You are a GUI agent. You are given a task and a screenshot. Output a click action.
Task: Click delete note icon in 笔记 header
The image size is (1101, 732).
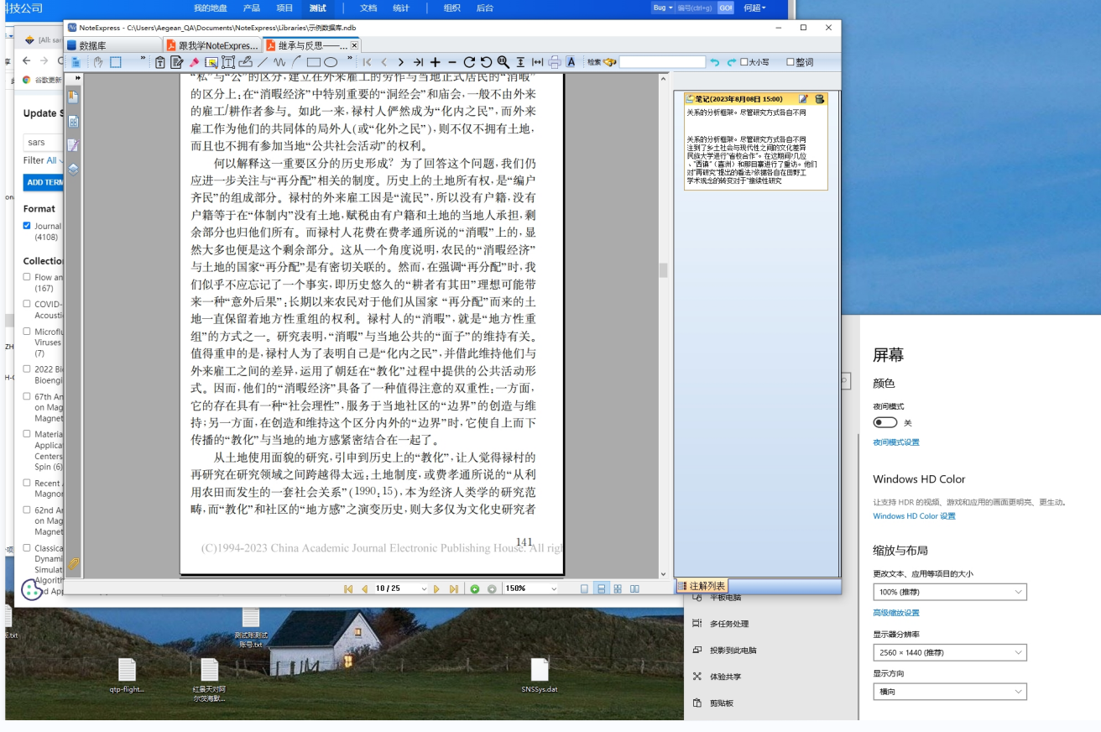coord(819,99)
